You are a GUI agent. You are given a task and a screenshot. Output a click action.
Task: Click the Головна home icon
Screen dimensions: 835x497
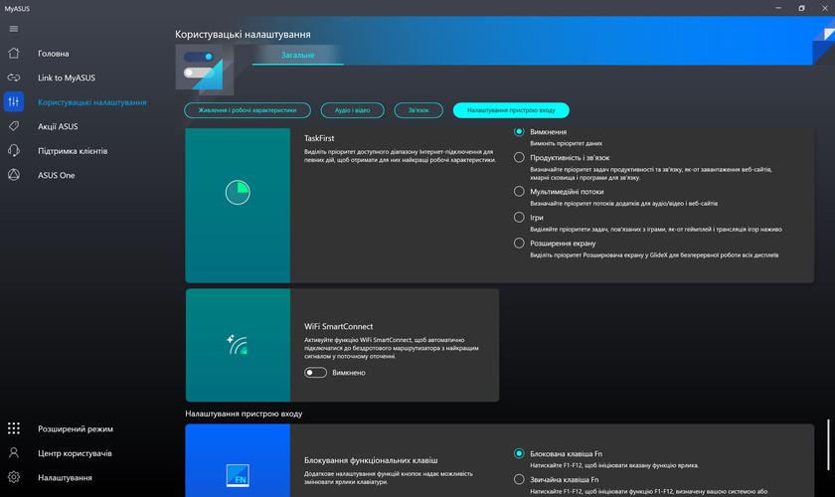[14, 54]
